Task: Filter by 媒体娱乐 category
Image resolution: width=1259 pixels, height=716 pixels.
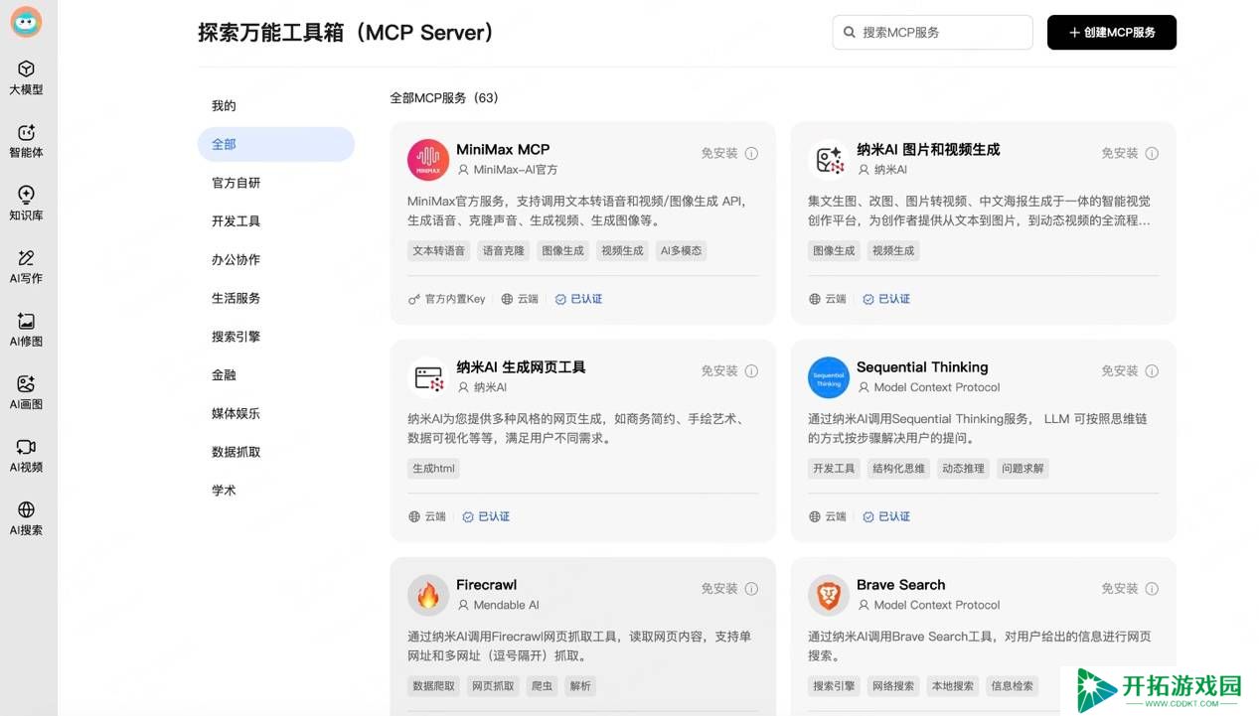Action: click(276, 413)
